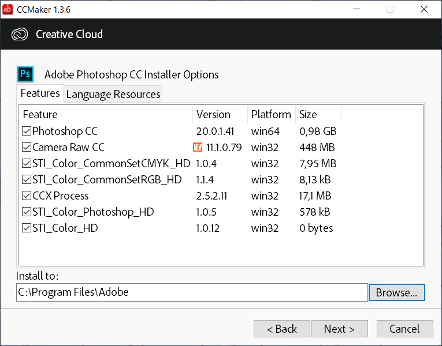The width and height of the screenshot is (442, 346).
Task: Uncheck STI_Color_Photoshop_HD checkbox
Action: click(27, 212)
